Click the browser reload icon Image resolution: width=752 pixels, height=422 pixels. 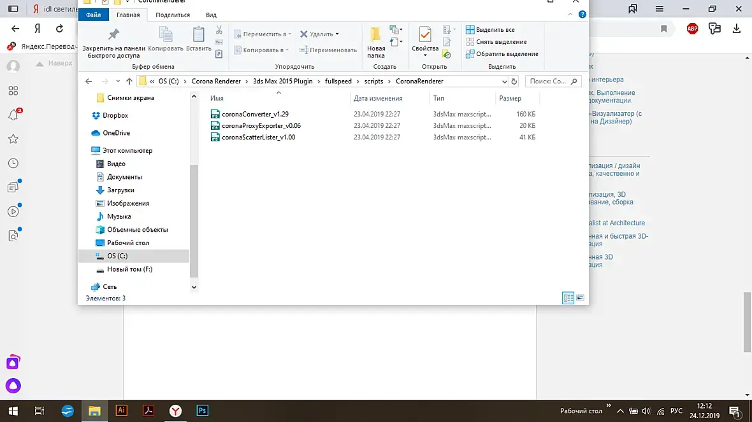click(x=59, y=29)
